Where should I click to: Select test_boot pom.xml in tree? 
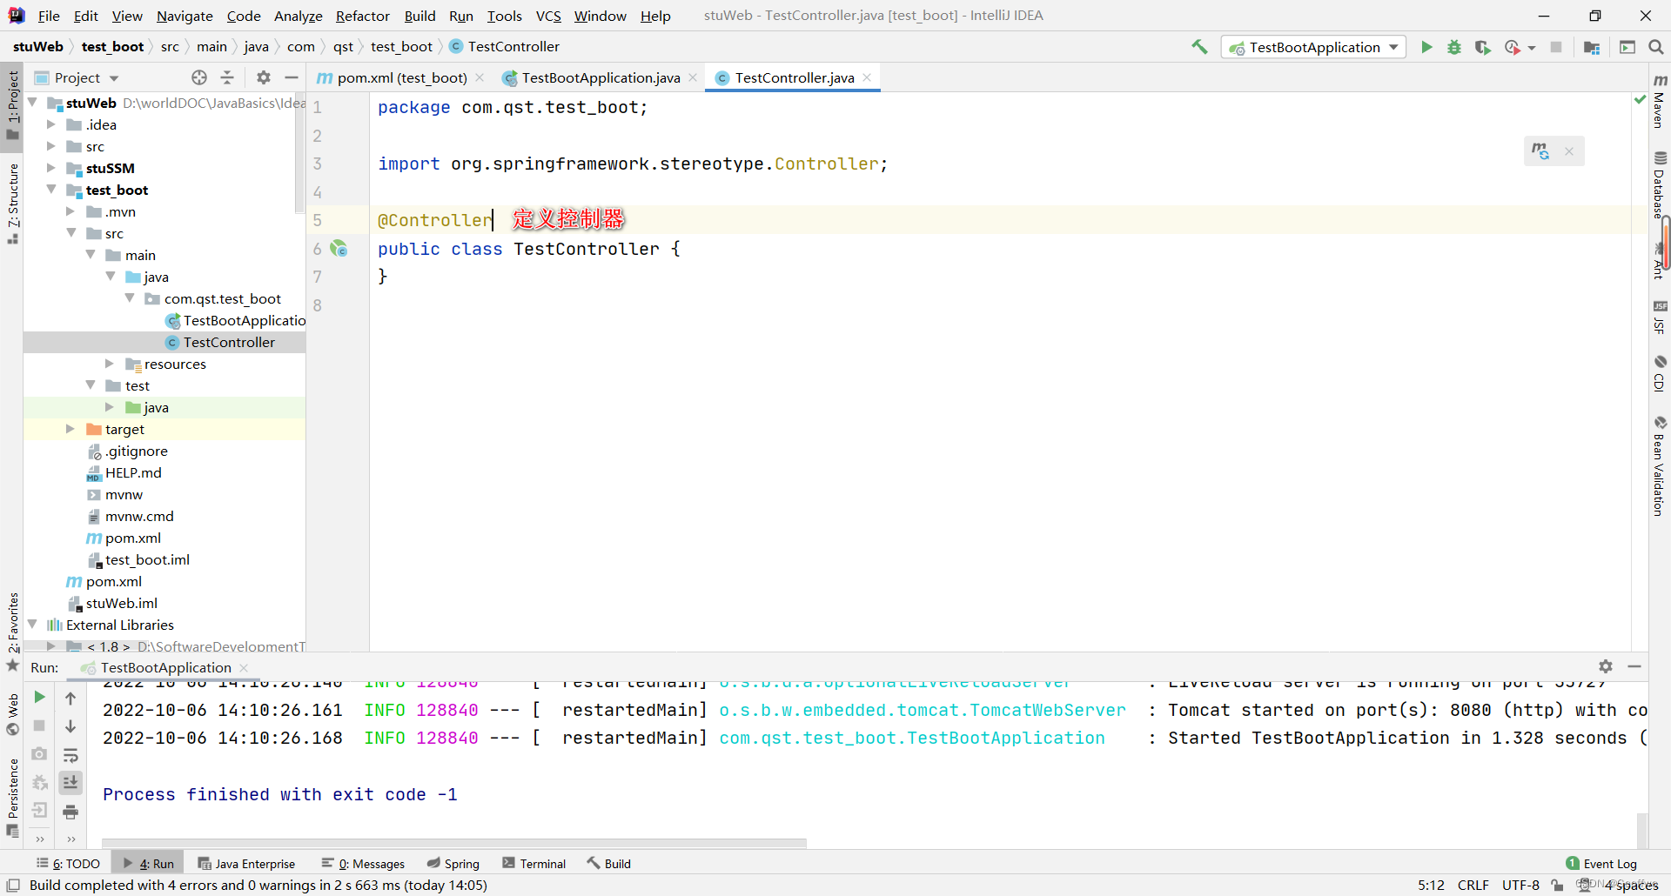tap(133, 538)
